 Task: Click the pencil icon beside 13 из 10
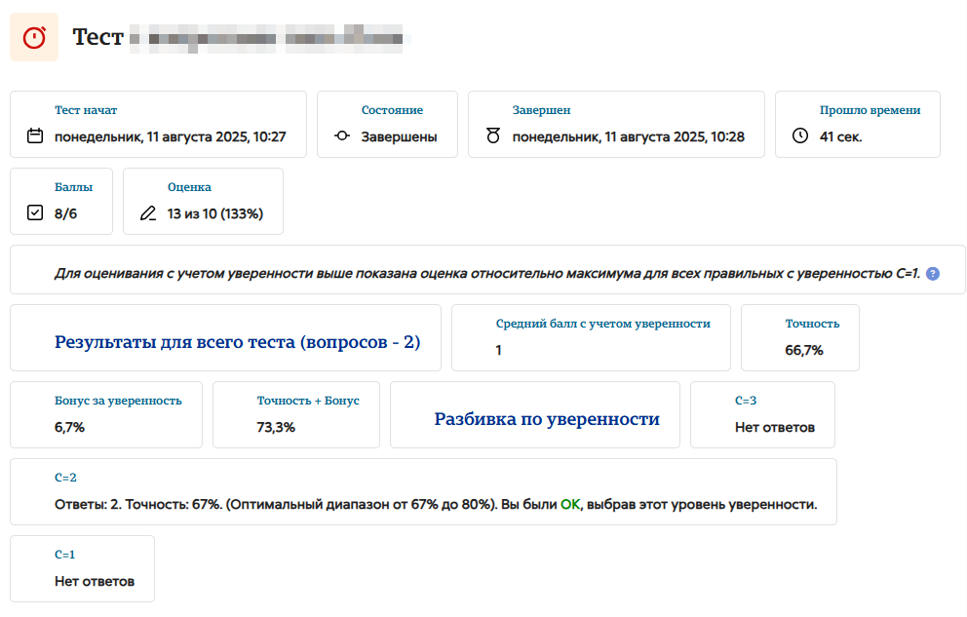(148, 213)
